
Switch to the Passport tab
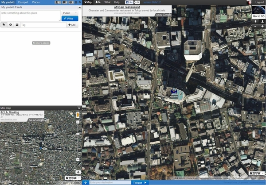23,2
